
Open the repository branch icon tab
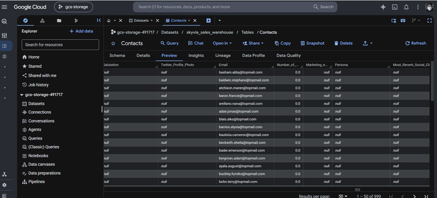point(76,20)
